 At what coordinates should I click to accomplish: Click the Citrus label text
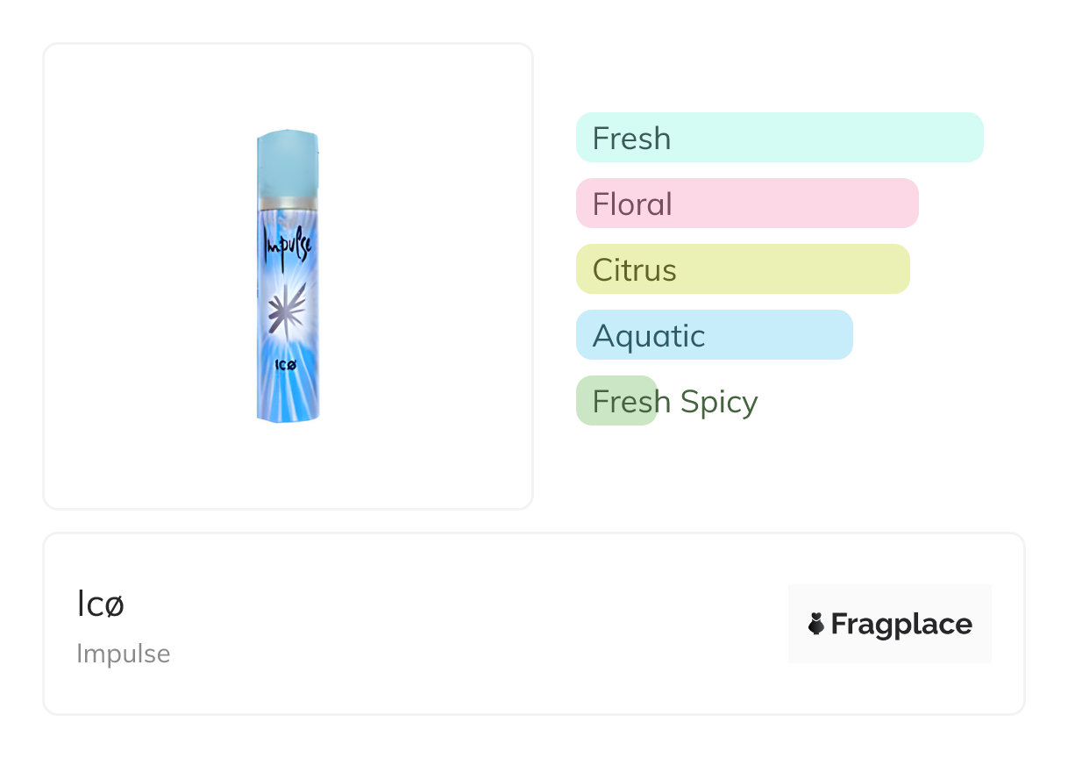click(x=634, y=270)
